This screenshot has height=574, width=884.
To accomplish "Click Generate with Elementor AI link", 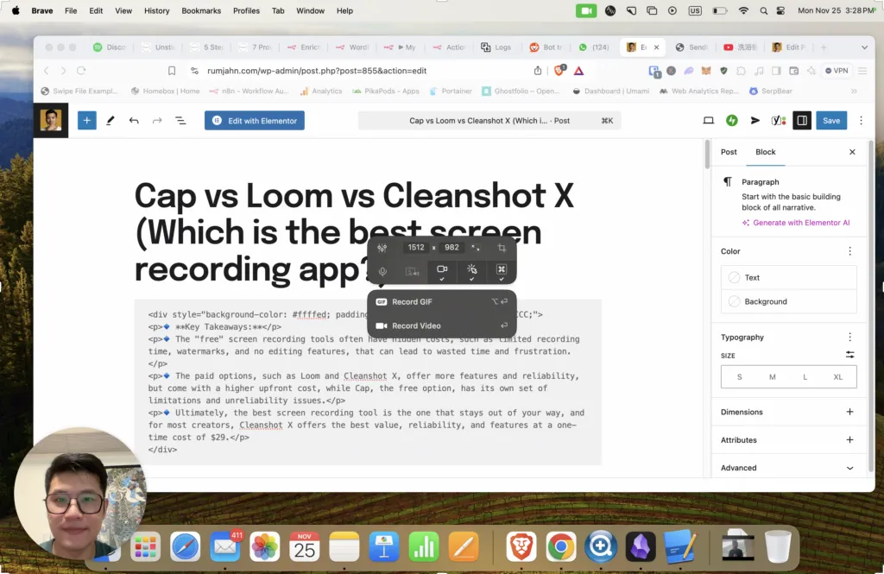I will click(x=800, y=223).
